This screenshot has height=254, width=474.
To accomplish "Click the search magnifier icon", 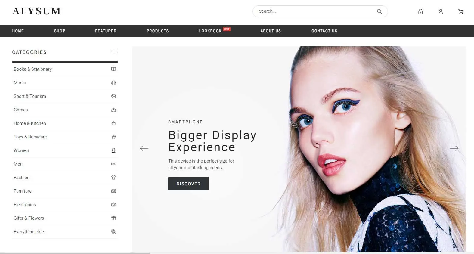I will click(x=379, y=11).
